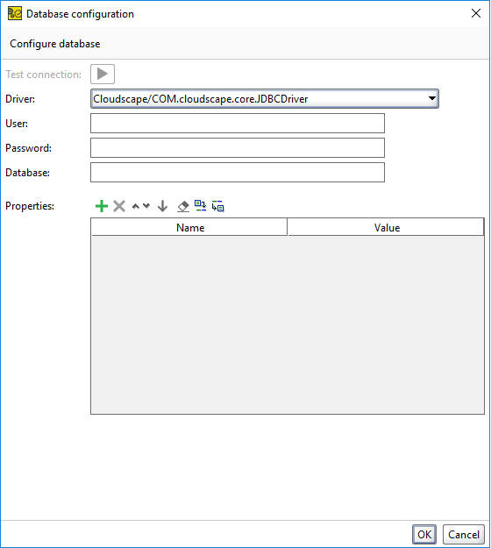491x548 pixels.
Task: Click the Name column header
Action: click(x=189, y=227)
